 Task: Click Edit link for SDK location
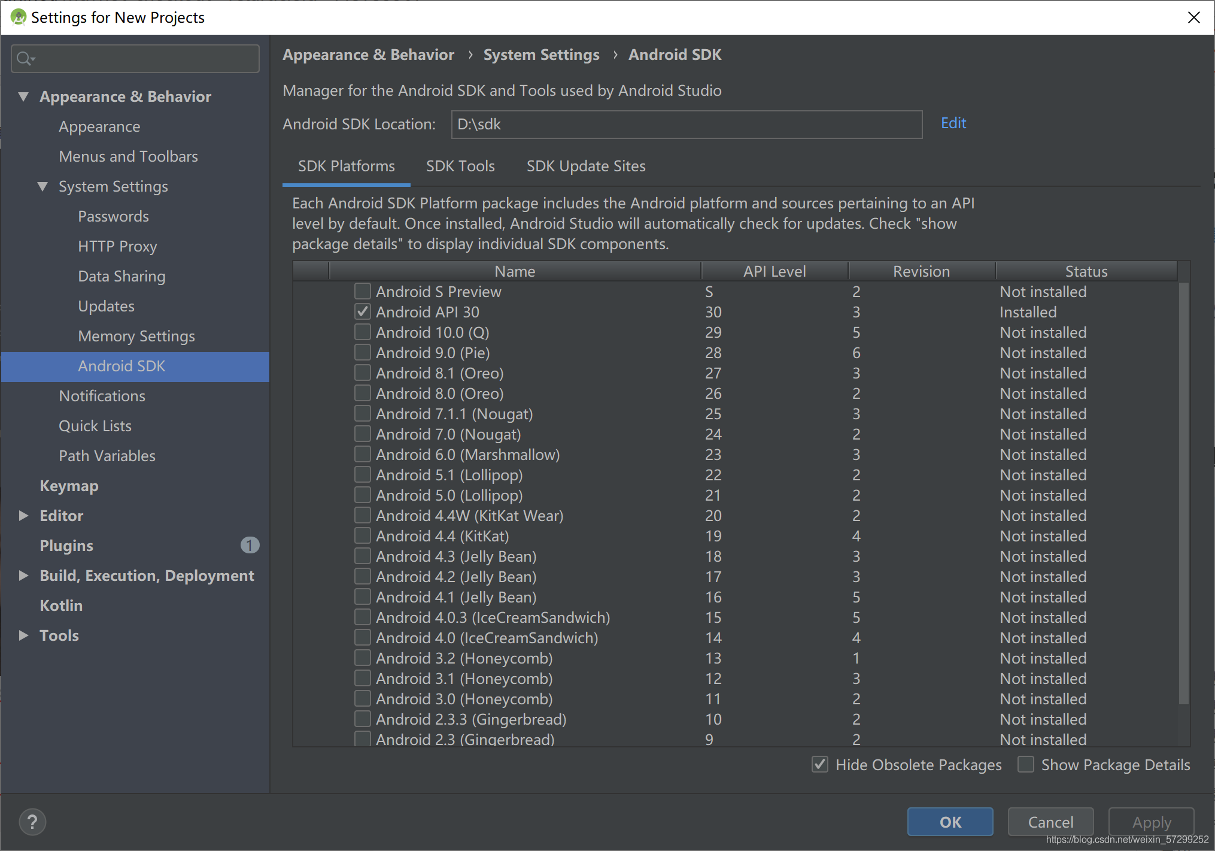pyautogui.click(x=953, y=123)
